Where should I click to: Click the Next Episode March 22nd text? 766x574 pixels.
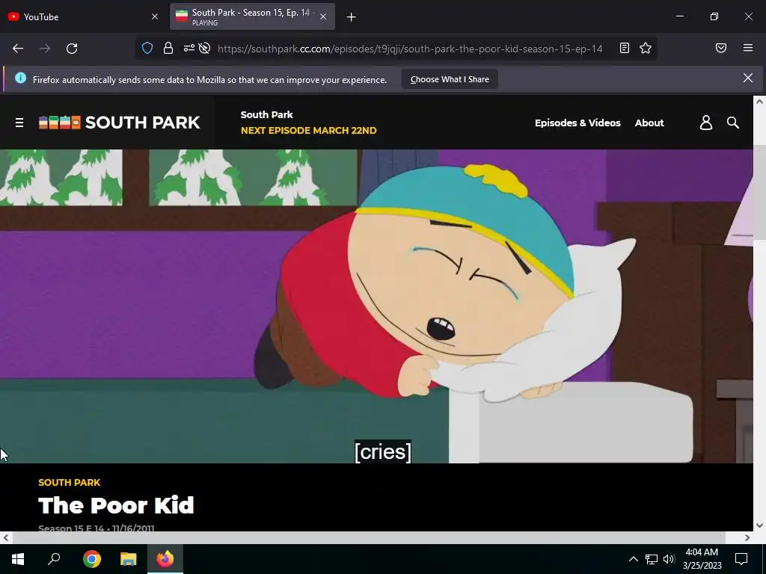309,130
